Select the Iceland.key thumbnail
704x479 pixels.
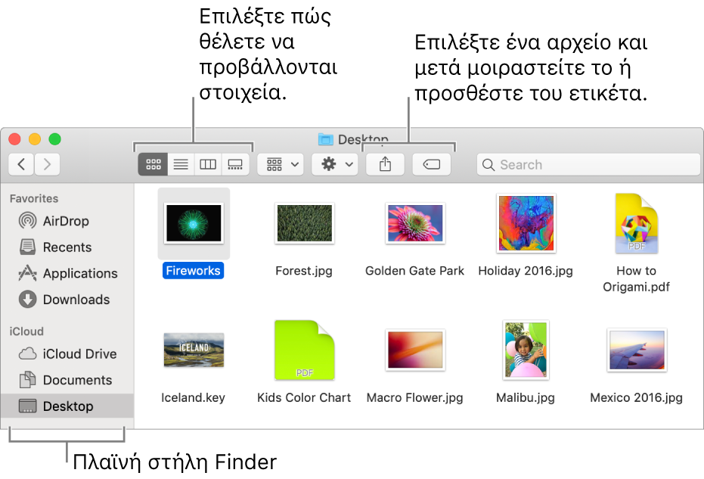pyautogui.click(x=194, y=350)
